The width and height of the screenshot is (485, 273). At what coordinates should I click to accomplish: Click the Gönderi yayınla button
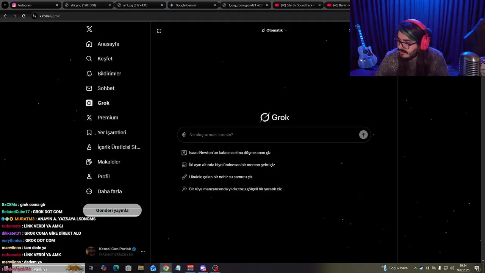pyautogui.click(x=112, y=210)
